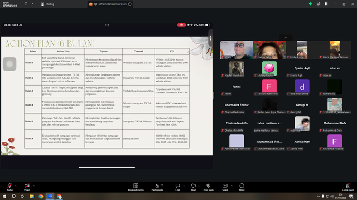
Task: Open Windows notification center icon
Action: click(351, 196)
